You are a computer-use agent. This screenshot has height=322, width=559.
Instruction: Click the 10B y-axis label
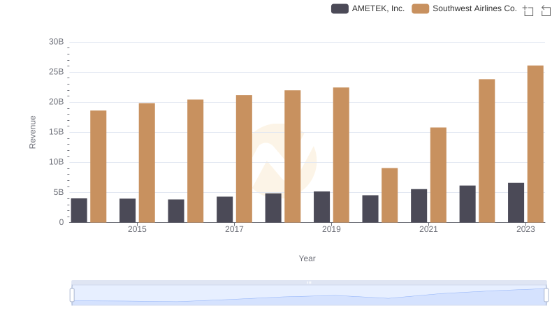(x=57, y=162)
